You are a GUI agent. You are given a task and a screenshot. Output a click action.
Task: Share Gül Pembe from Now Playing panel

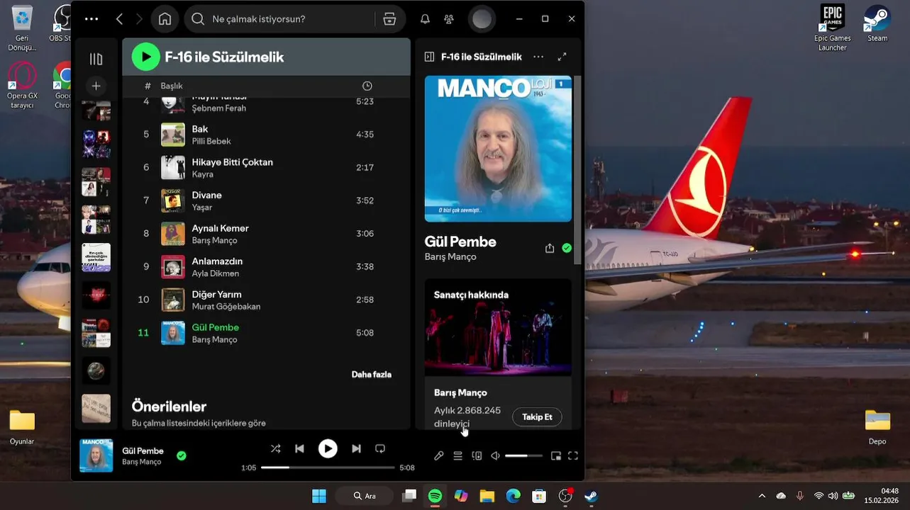[x=550, y=249]
